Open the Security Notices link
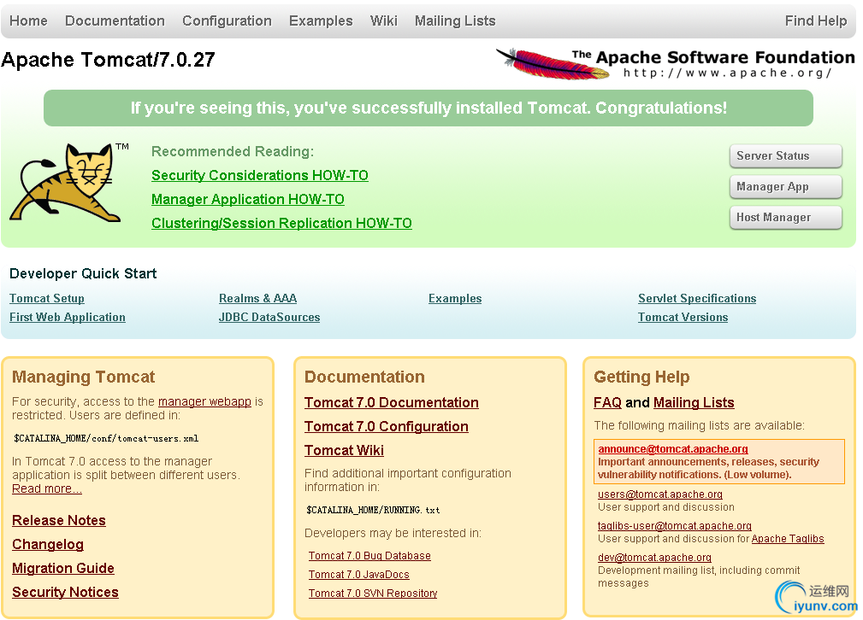 pyautogui.click(x=65, y=593)
